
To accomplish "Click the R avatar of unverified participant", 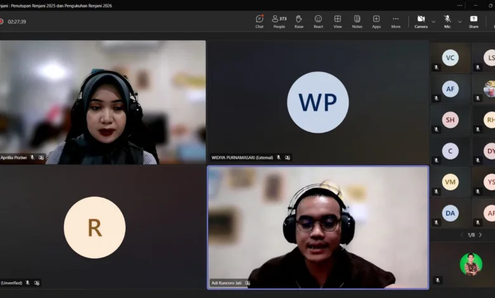I will coord(95,228).
